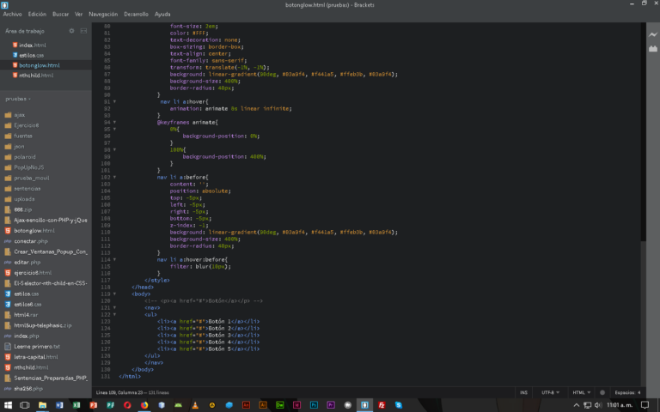The image size is (660, 412).
Task: Collapse the code fold arrow at line 94
Action: point(113,123)
